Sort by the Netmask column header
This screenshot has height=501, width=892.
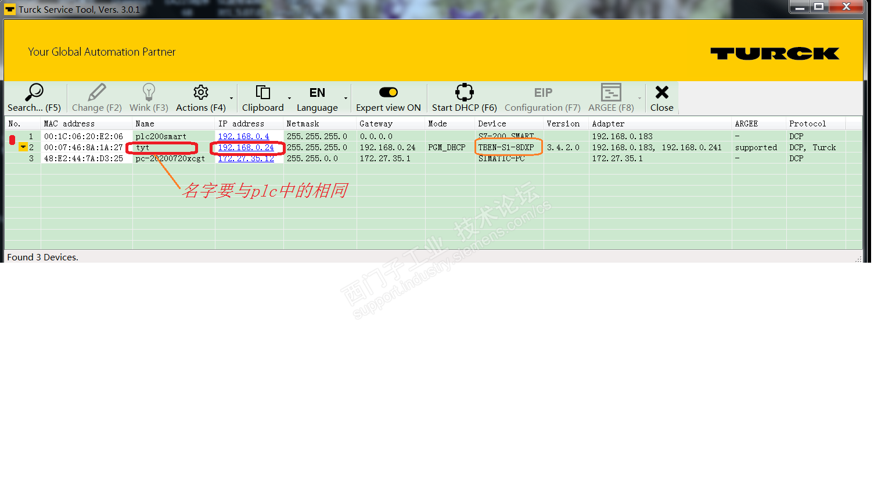pos(320,124)
